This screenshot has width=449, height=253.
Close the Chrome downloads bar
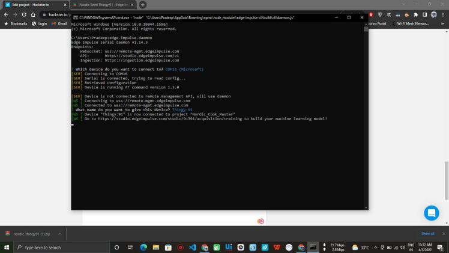pos(444,234)
